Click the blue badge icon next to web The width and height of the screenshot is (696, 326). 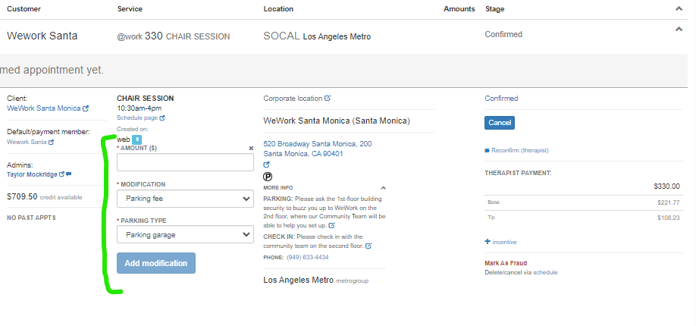point(136,139)
